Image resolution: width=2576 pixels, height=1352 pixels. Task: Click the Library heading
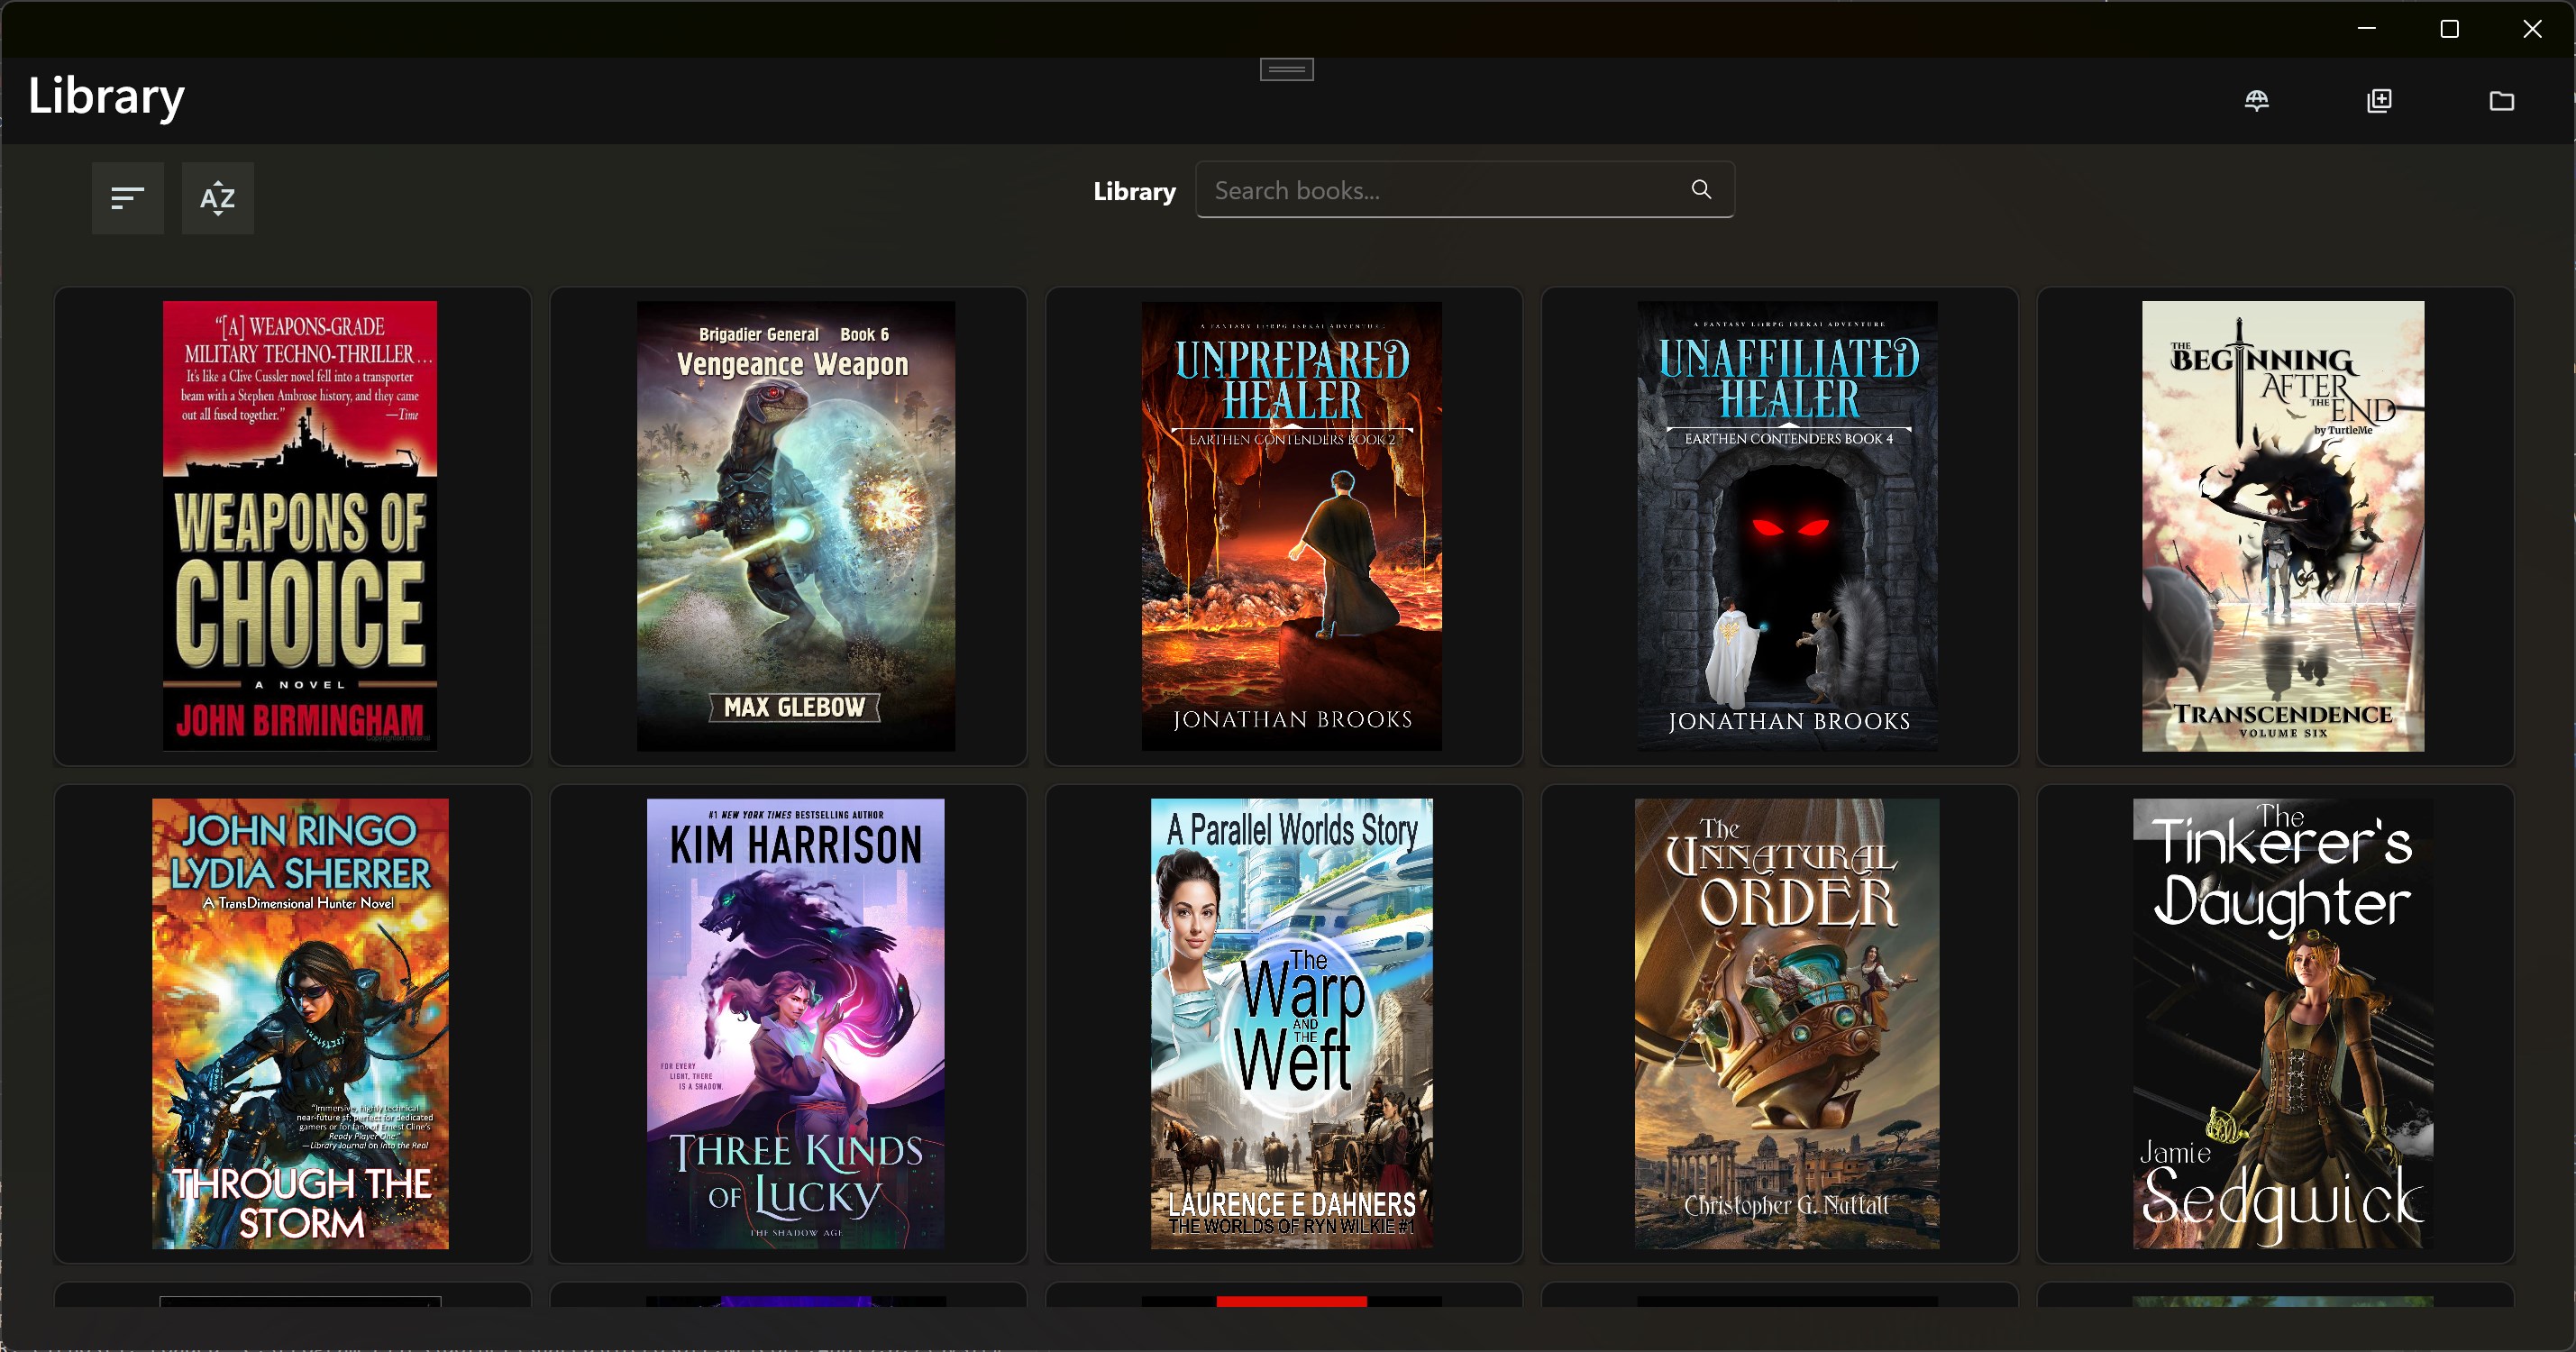coord(105,96)
